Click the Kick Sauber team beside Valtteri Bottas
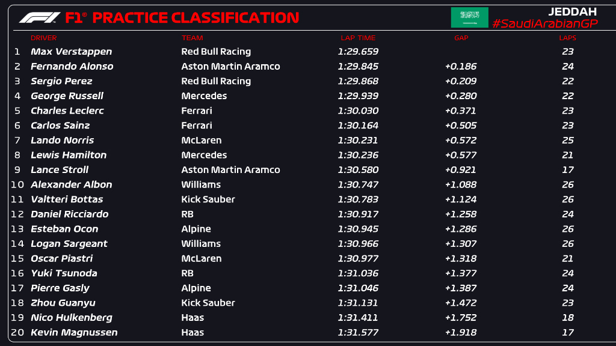 (208, 199)
